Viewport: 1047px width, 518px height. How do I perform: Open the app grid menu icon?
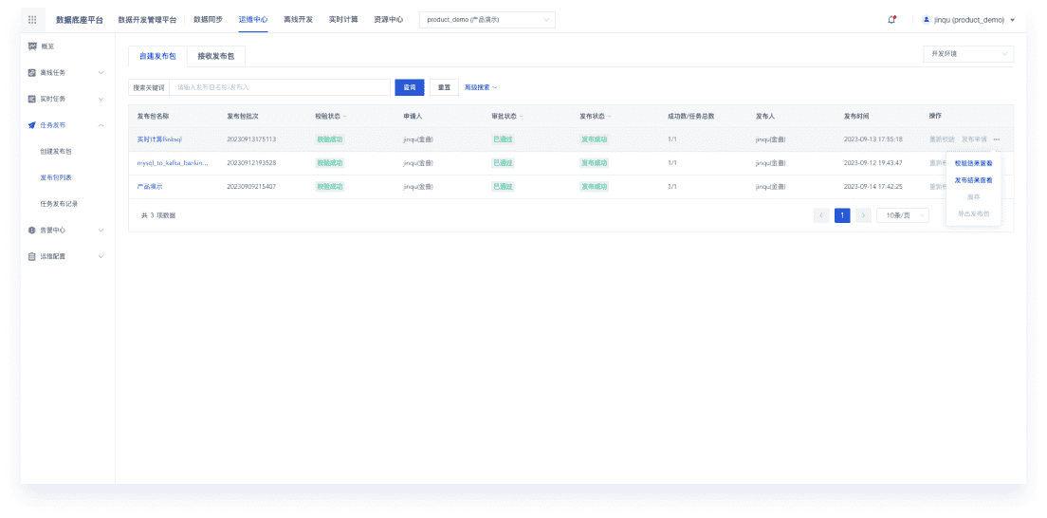point(32,19)
